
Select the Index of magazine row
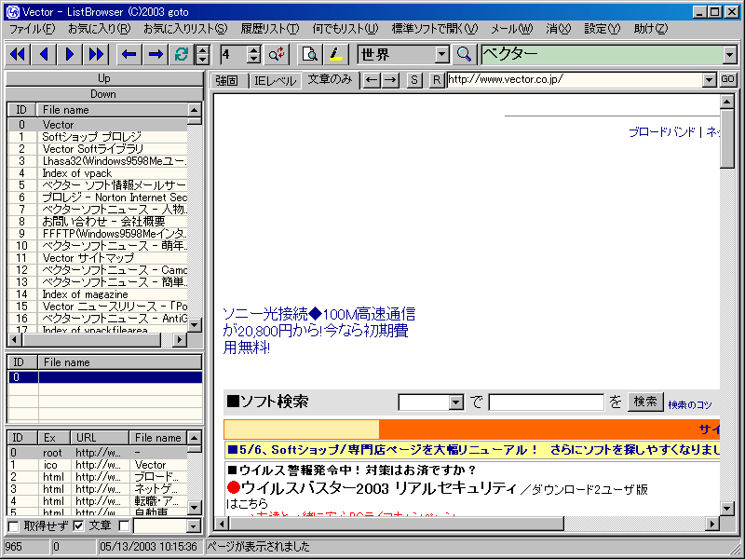98,294
